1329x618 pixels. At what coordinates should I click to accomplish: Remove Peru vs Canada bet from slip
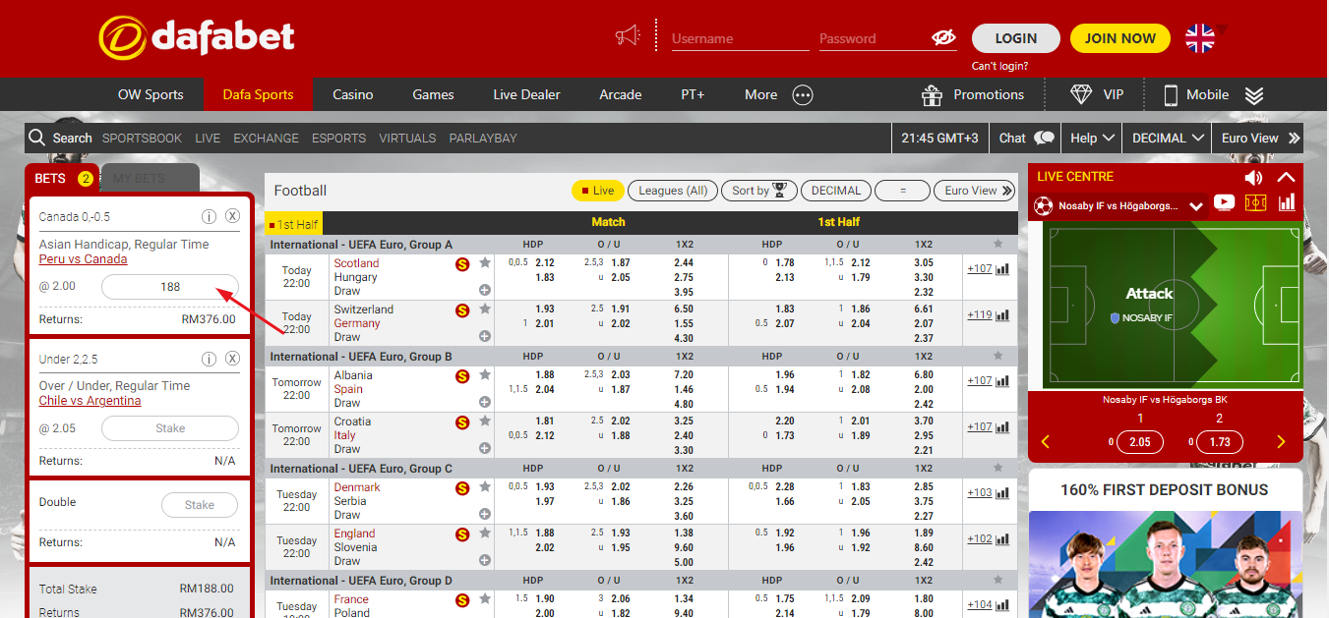coord(232,216)
